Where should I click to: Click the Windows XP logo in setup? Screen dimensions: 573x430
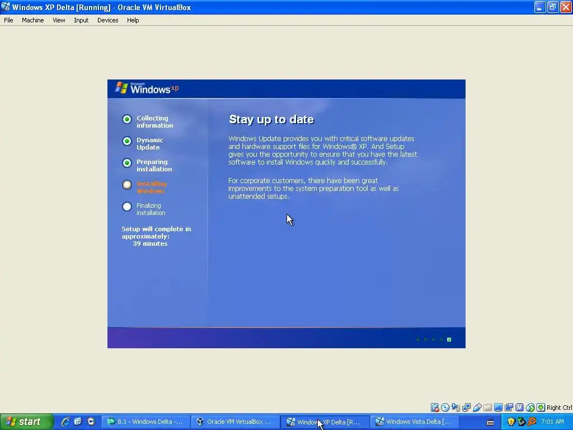tap(147, 88)
